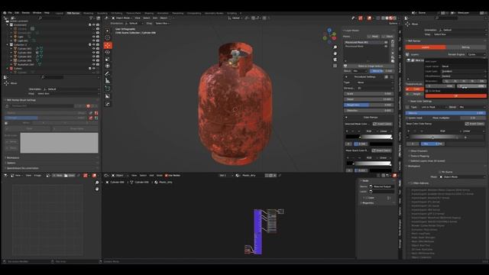This screenshot has height=275, width=489.
Task: Enable the Pin Scene checkbox
Action: [x=440, y=172]
